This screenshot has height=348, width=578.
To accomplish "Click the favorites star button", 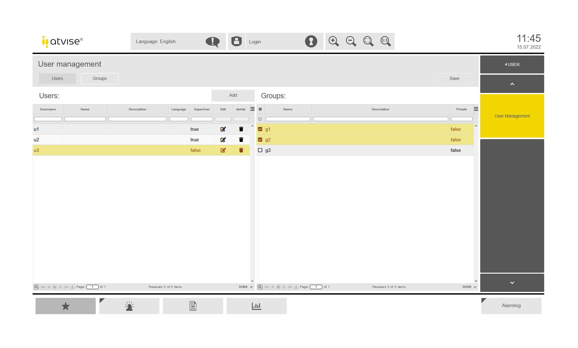I will coord(65,306).
